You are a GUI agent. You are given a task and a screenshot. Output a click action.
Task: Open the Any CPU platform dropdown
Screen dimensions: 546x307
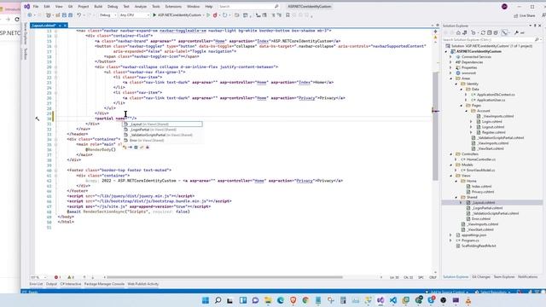[134, 15]
